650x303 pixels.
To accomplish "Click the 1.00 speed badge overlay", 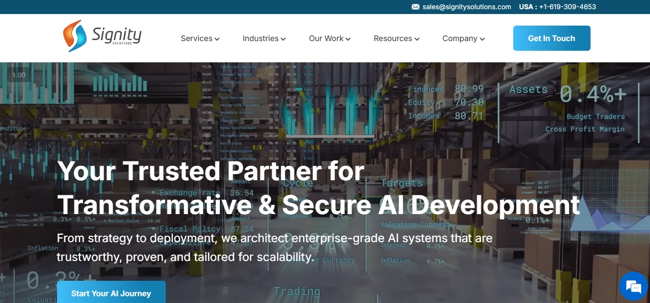I will coord(19,75).
